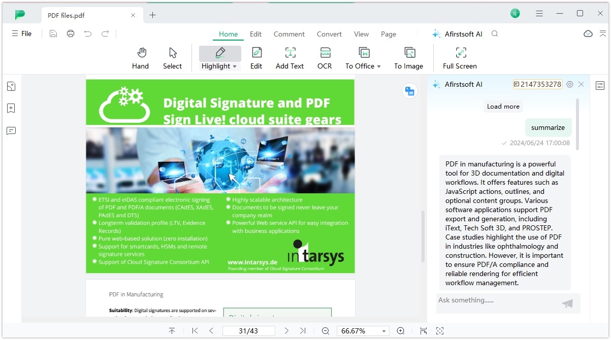The width and height of the screenshot is (611, 340).
Task: Open the thumbnails panel in sidebar
Action: tap(11, 86)
